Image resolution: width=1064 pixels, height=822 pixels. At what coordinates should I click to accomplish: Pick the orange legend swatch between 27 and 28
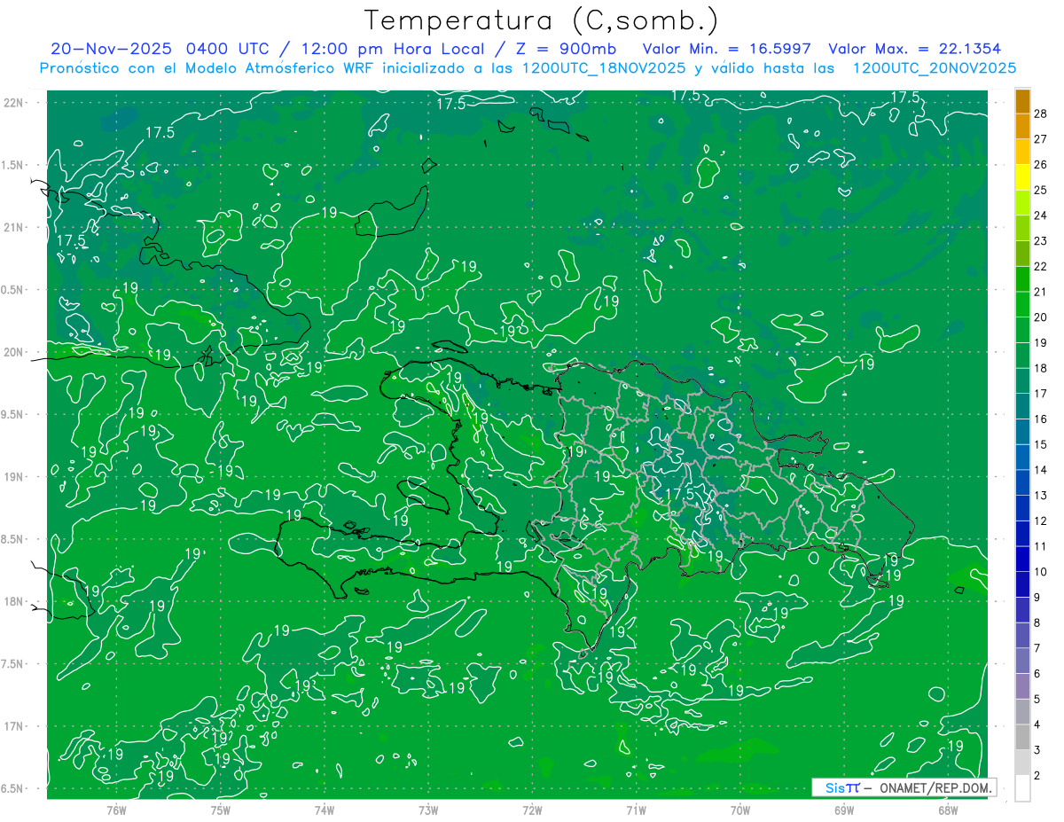(x=1023, y=126)
